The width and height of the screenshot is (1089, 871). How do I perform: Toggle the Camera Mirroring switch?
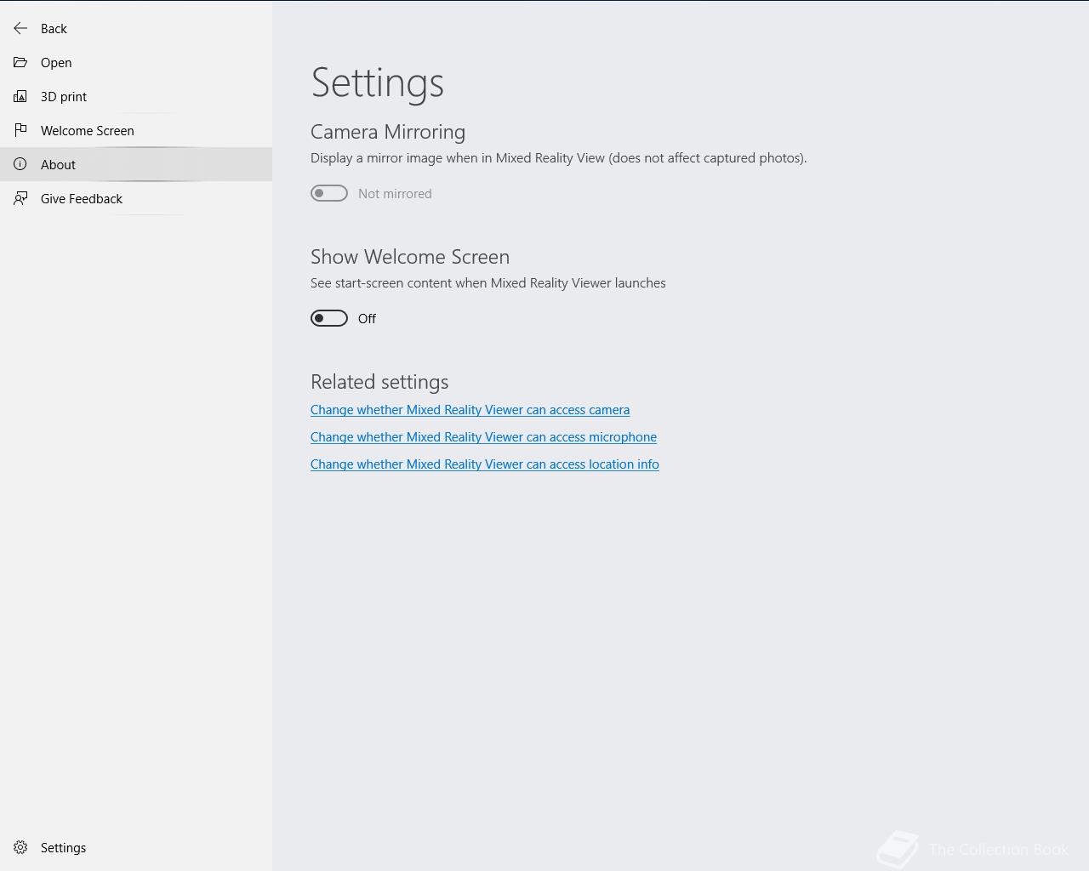tap(329, 193)
